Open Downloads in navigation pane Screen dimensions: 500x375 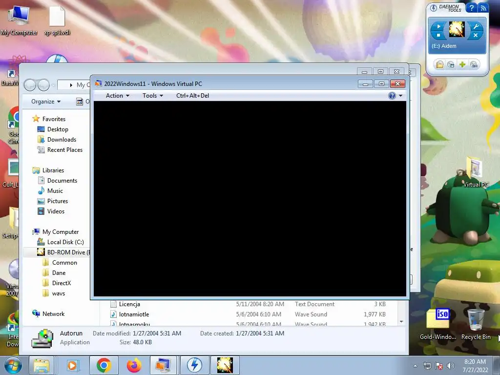coord(62,139)
